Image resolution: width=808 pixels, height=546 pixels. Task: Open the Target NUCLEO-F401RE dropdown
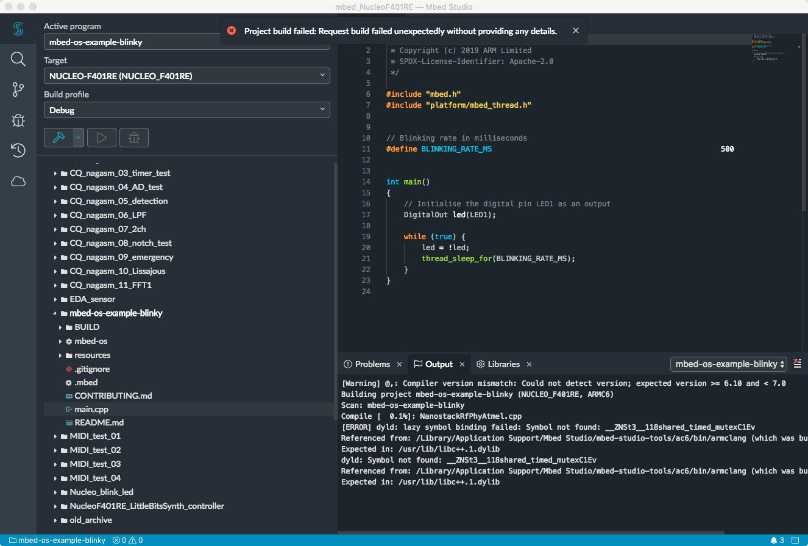tap(186, 76)
